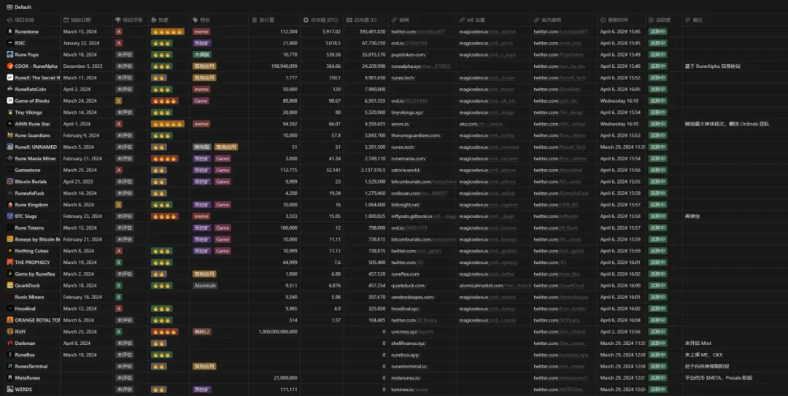
Task: Click the S rating badge in Game of Blocks row
Action: point(119,101)
